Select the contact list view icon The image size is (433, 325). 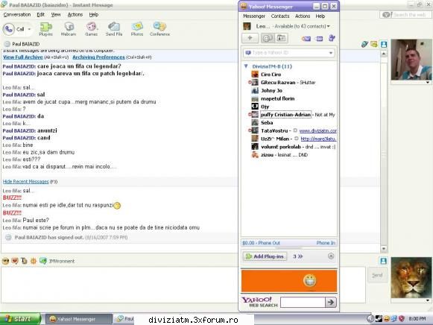268,38
